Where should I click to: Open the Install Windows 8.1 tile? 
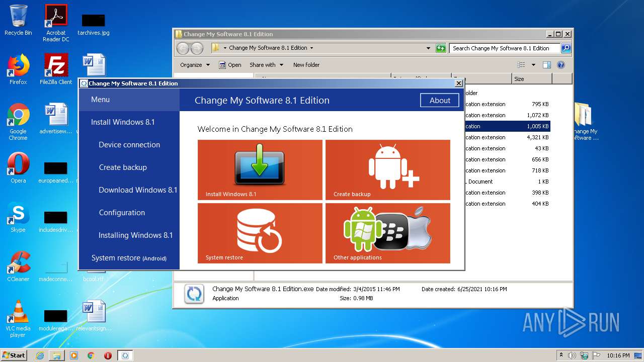pyautogui.click(x=260, y=170)
